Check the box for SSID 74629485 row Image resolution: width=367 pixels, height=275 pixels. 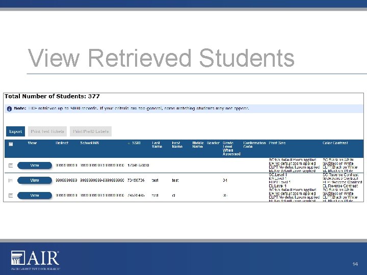tap(11, 195)
